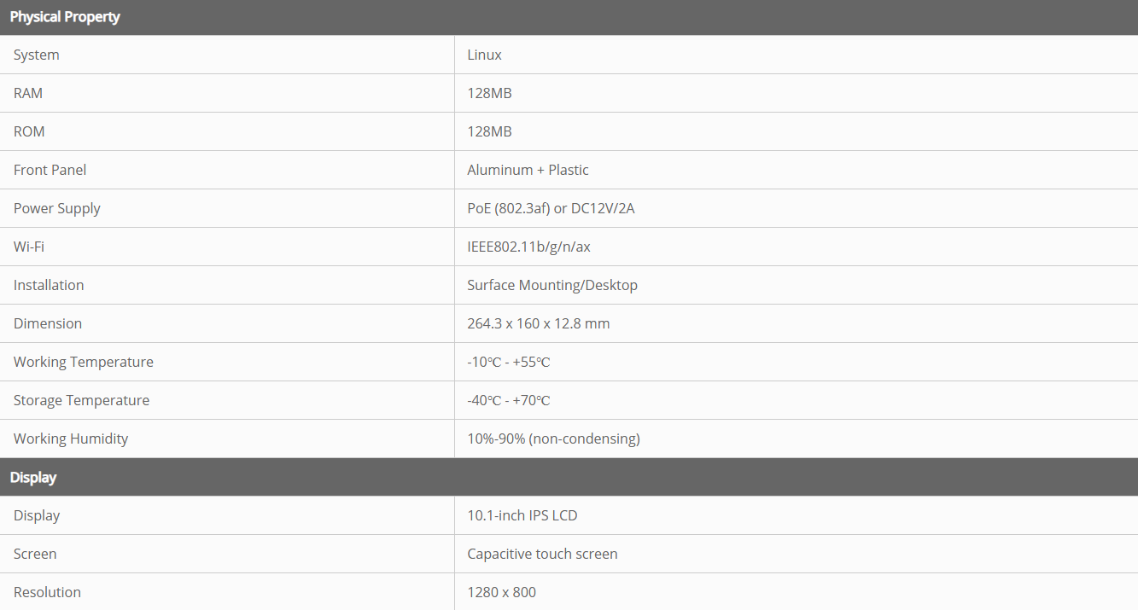The height and width of the screenshot is (610, 1138).
Task: Click the 10%-90% (non-condensing) humidity value
Action: pos(553,439)
